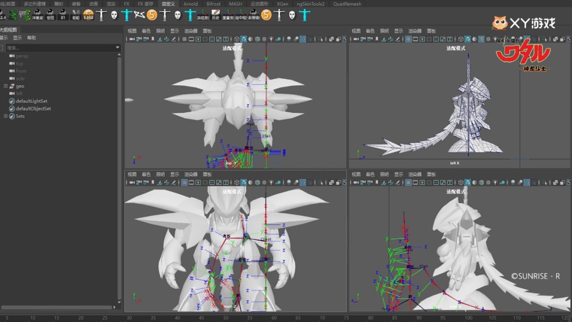This screenshot has height=322, width=572.
Task: Open the 帮助 menu in outliner
Action: tap(32, 38)
